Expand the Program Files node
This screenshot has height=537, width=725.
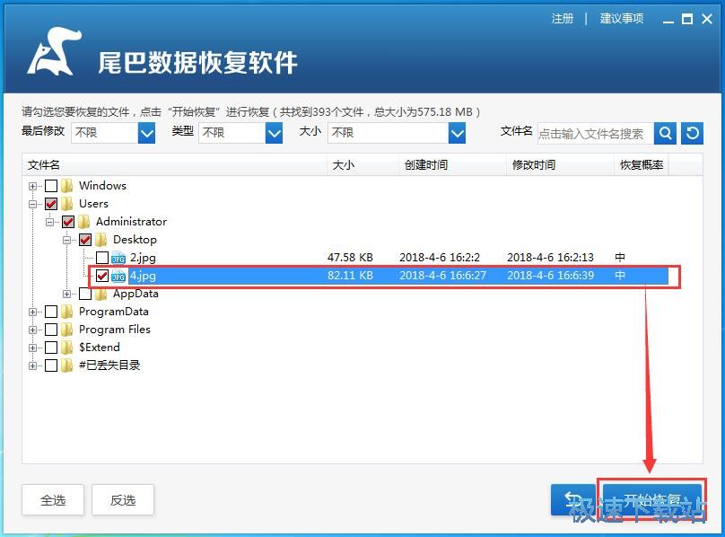point(32,330)
